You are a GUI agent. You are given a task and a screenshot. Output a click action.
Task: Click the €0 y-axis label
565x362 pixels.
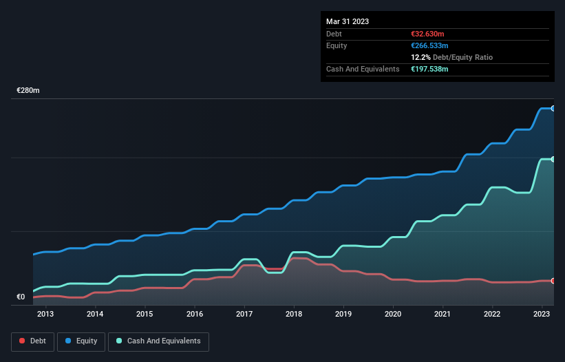tap(21, 297)
